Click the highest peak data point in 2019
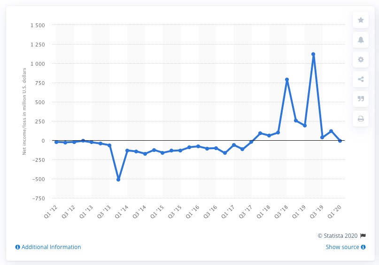This screenshot has height=265, width=379. 313,54
